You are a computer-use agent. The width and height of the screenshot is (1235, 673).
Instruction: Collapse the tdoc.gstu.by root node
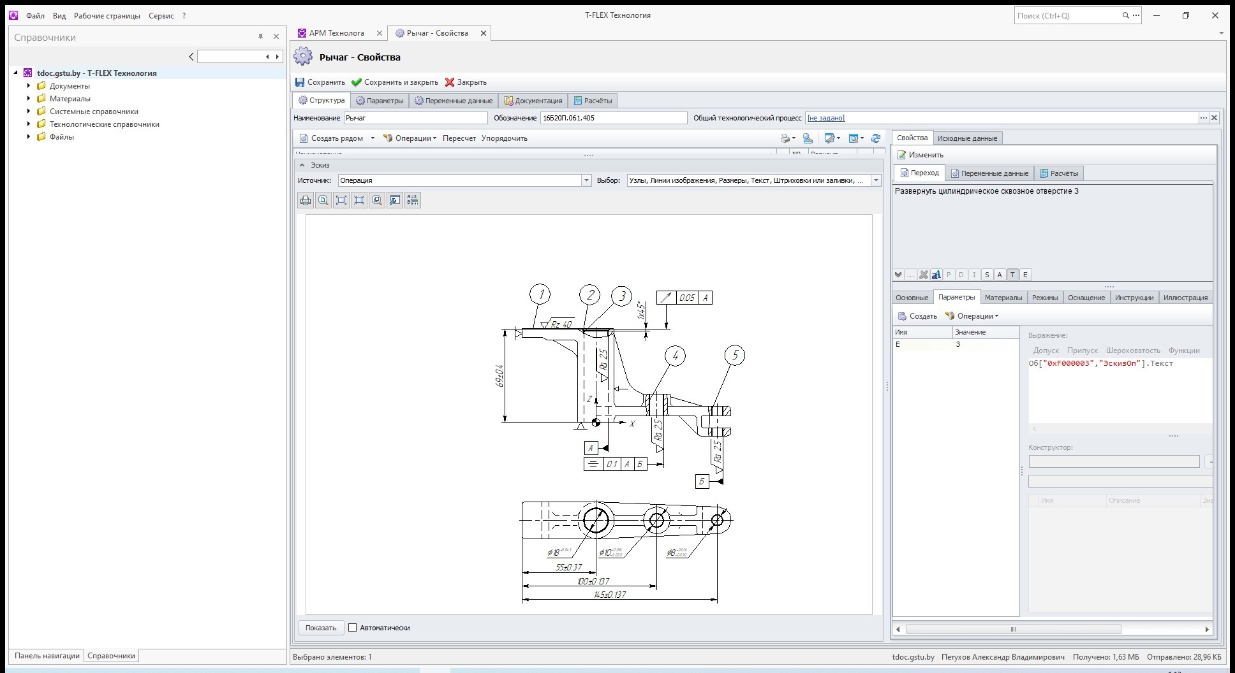16,73
